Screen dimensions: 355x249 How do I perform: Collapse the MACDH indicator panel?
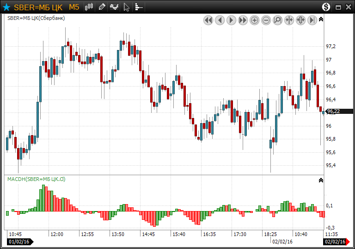321,180
